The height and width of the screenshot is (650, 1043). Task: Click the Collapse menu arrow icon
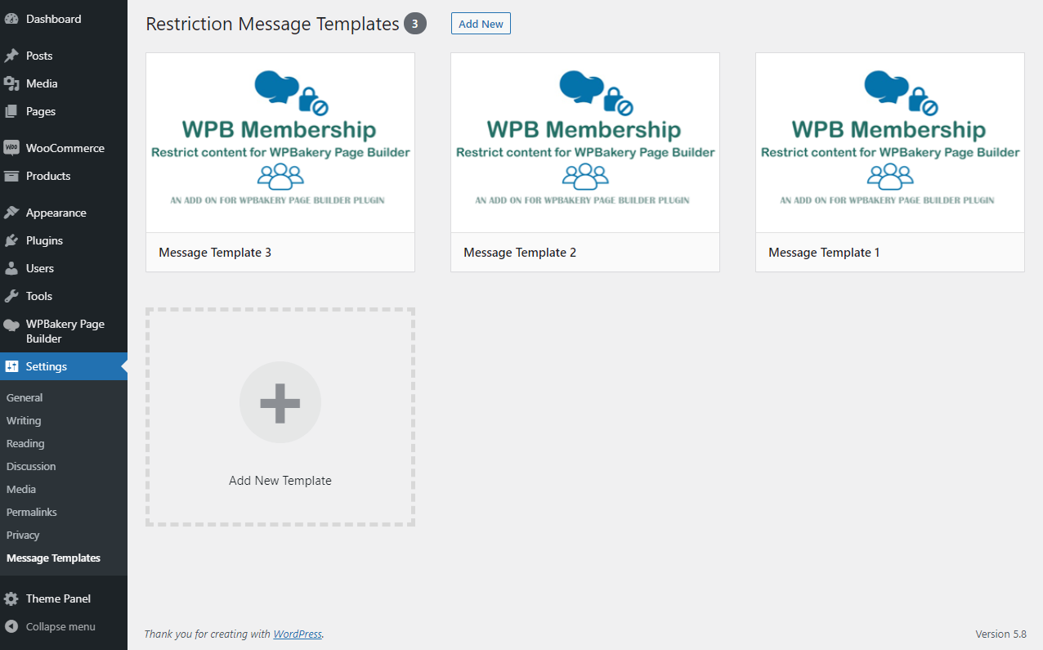[11, 626]
